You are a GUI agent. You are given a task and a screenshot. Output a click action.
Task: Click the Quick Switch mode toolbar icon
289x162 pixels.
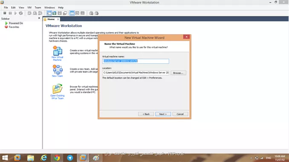coord(60,13)
